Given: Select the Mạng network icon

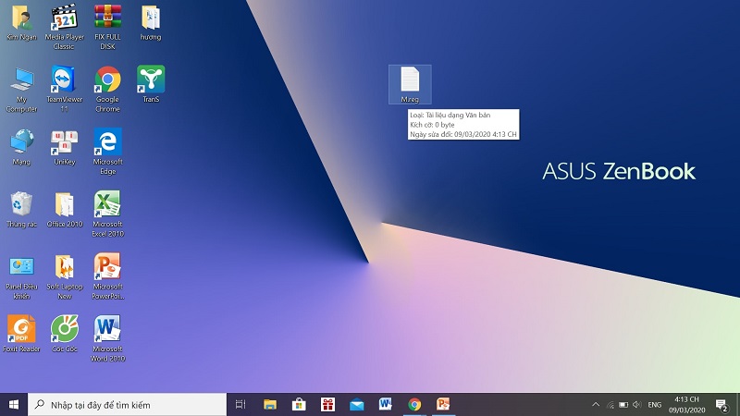Looking at the screenshot, I should pos(21,147).
